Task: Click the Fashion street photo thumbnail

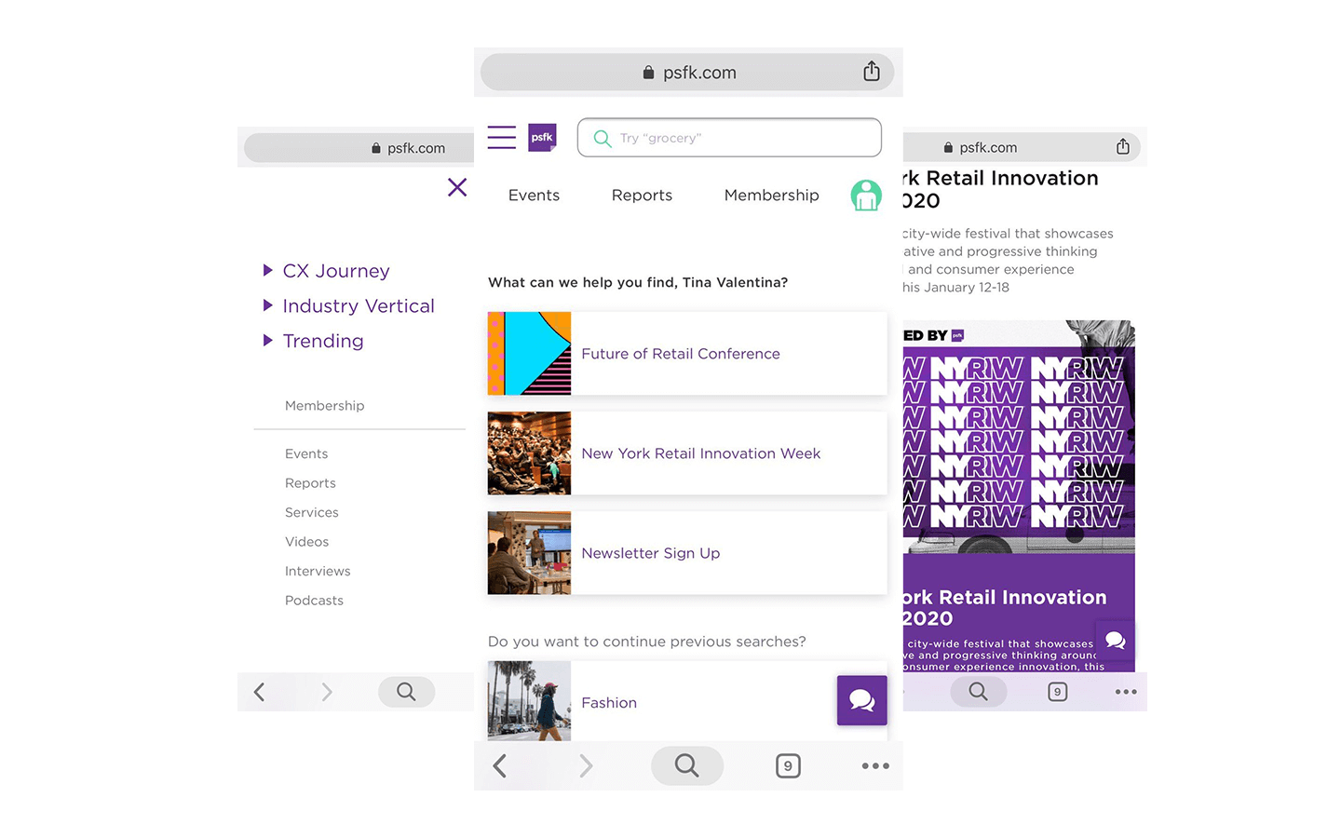Action: point(529,701)
